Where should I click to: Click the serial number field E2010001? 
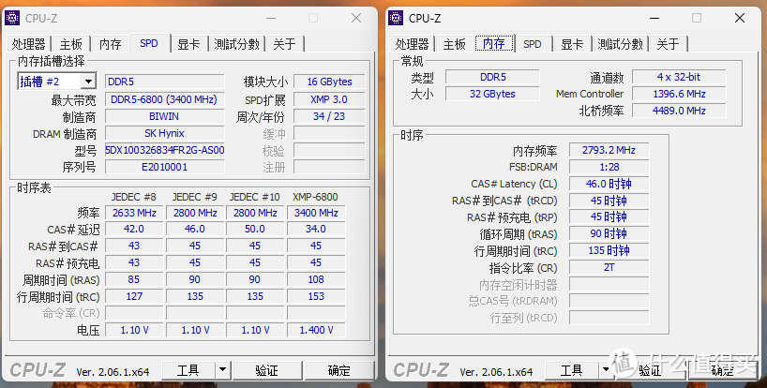pos(164,167)
